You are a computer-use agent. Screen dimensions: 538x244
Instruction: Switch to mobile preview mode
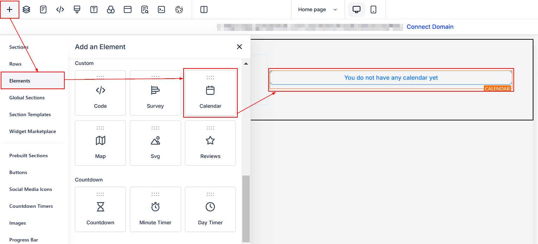373,9
